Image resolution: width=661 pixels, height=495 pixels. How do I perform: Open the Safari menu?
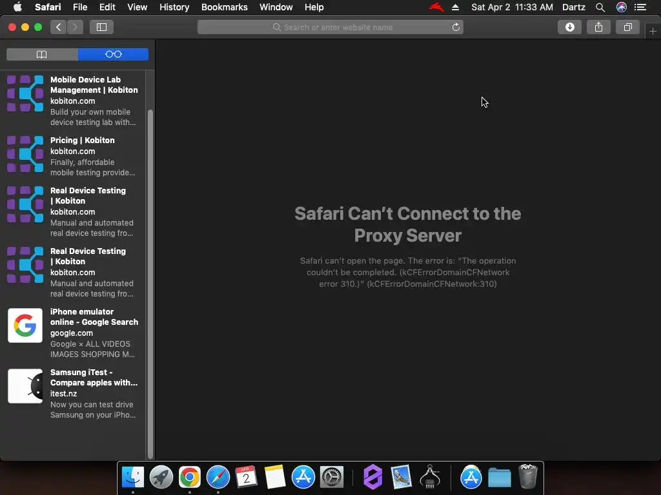click(48, 7)
